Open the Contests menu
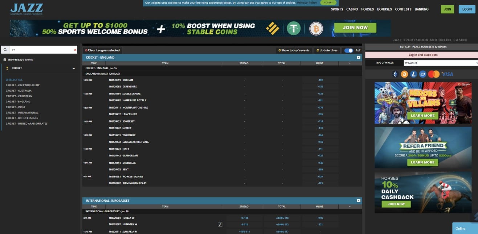This screenshot has width=478, height=234. tap(403, 9)
